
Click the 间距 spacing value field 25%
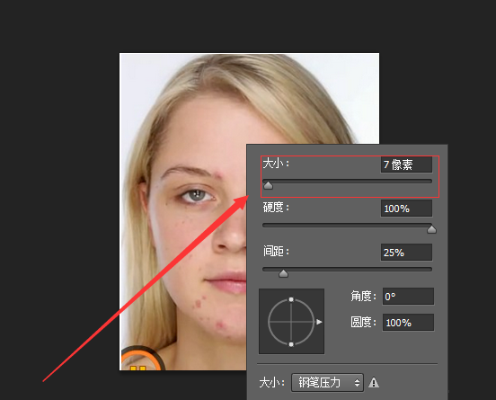406,253
